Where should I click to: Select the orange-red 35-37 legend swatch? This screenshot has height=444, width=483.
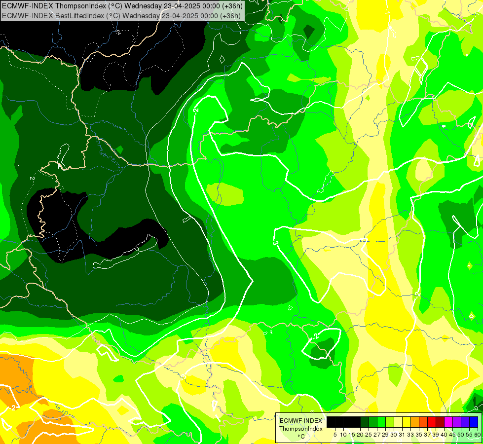pyautogui.click(x=423, y=422)
